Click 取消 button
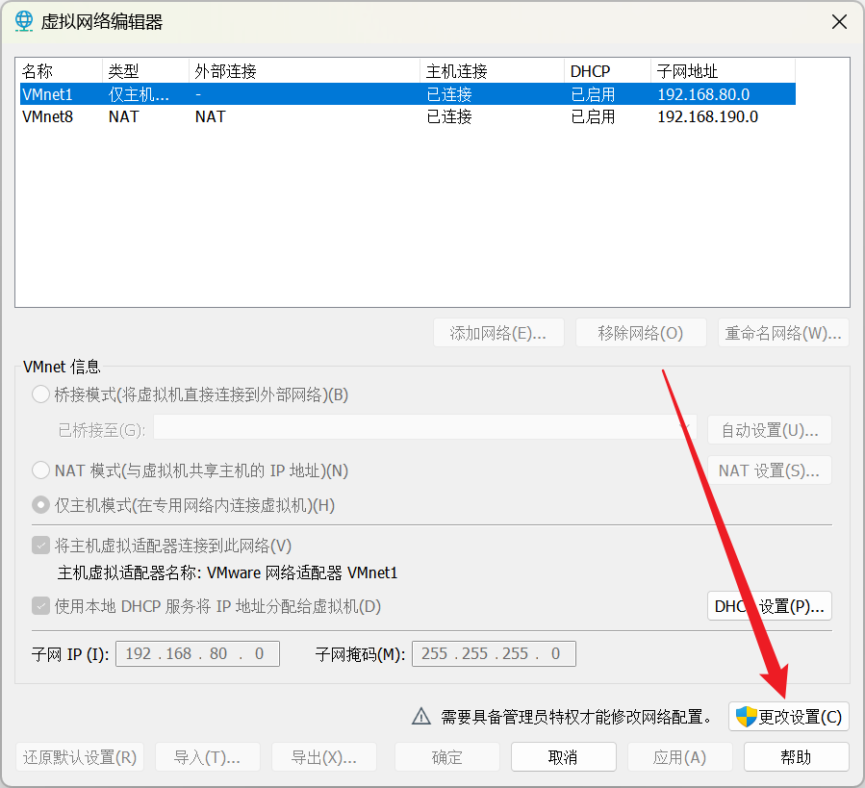 coord(563,757)
